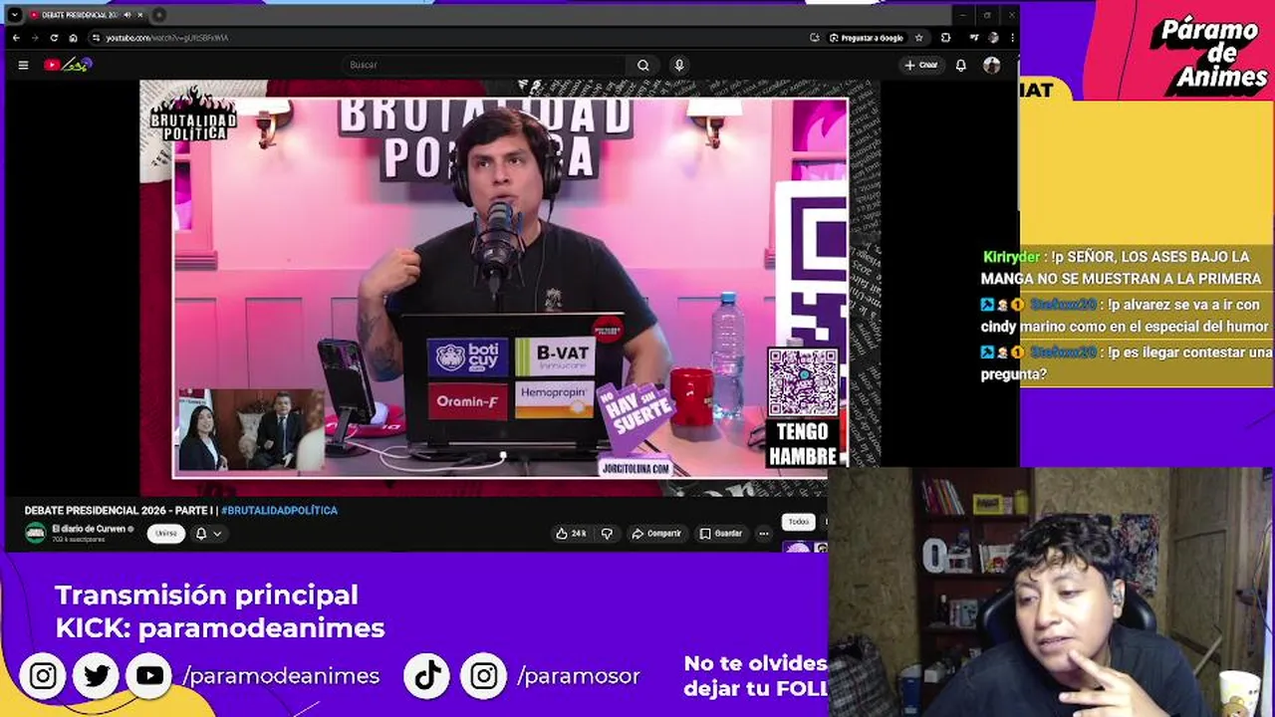Click the /paramosor handle text
The image size is (1275, 717).
(579, 676)
